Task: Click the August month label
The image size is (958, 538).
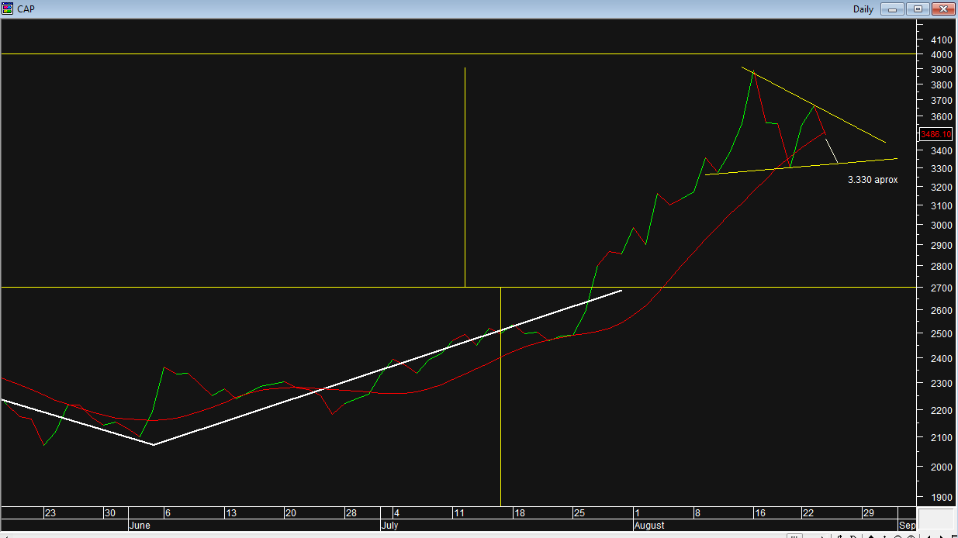Action: pyautogui.click(x=648, y=525)
